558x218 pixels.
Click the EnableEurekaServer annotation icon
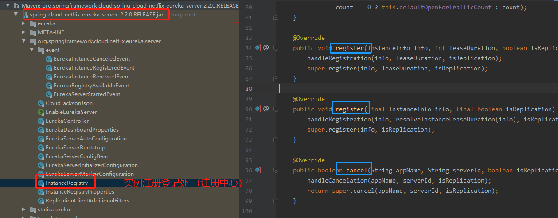pos(41,112)
